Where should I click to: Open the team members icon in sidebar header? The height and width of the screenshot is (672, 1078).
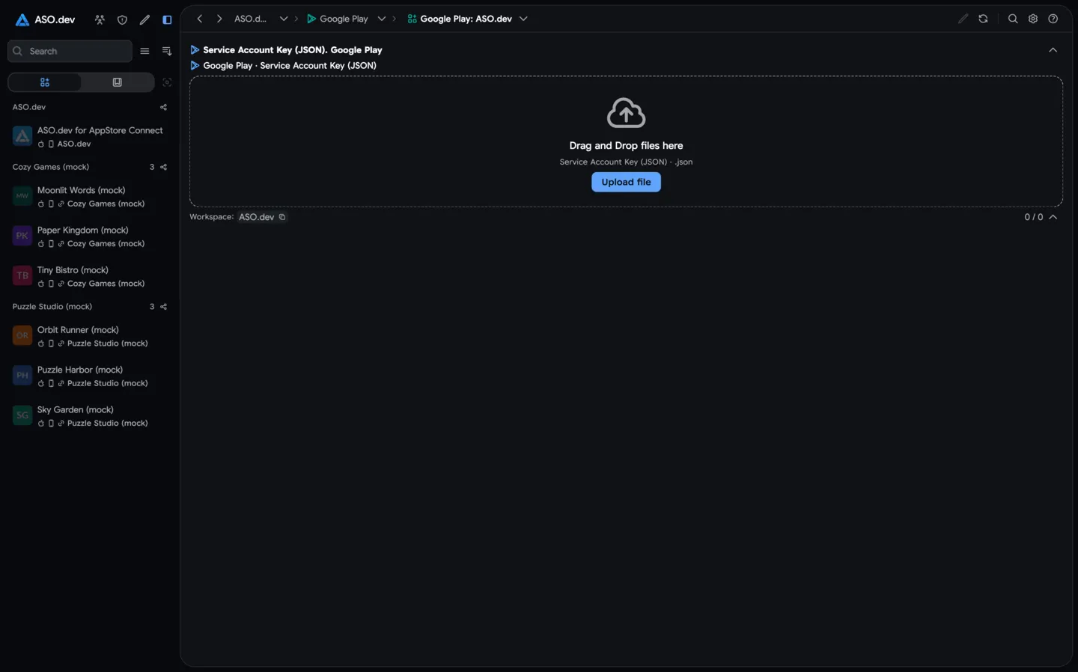click(100, 19)
